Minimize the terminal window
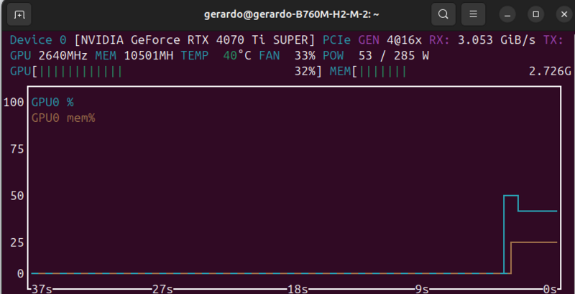The image size is (575, 294). (x=508, y=14)
